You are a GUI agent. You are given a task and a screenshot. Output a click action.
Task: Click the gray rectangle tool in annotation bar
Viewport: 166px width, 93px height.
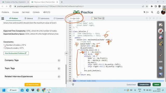(x=161, y=62)
